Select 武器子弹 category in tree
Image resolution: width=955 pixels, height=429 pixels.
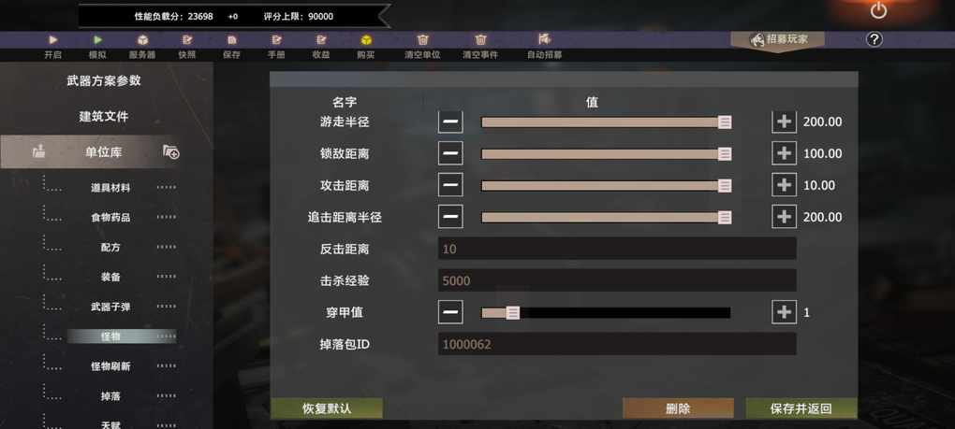[x=110, y=307]
